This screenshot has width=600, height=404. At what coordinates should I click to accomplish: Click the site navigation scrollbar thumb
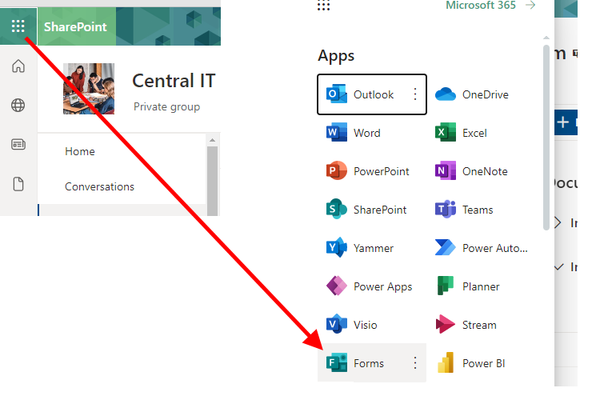(212, 181)
